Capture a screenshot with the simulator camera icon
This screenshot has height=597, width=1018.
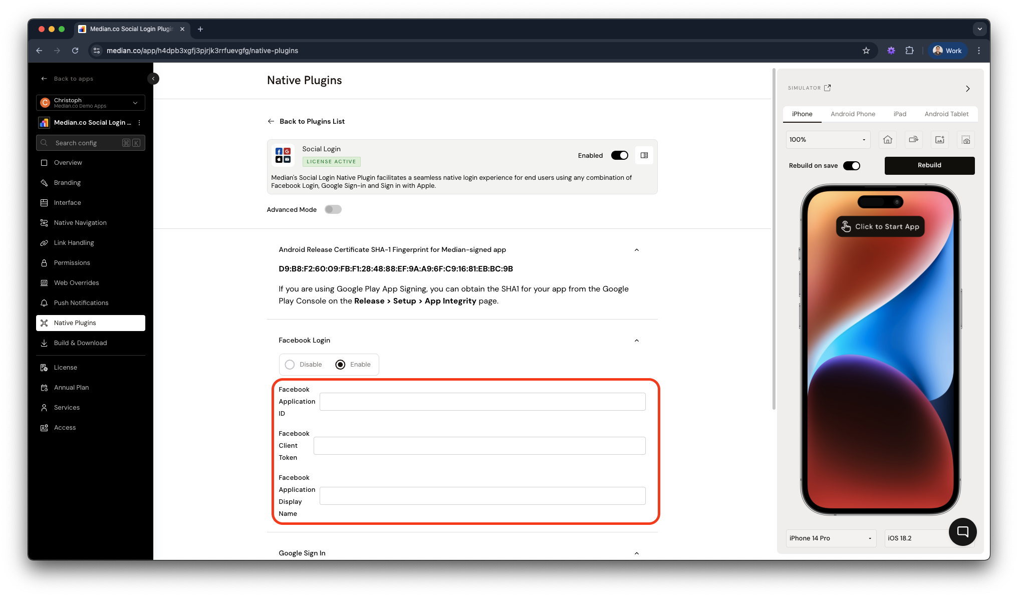pyautogui.click(x=965, y=140)
